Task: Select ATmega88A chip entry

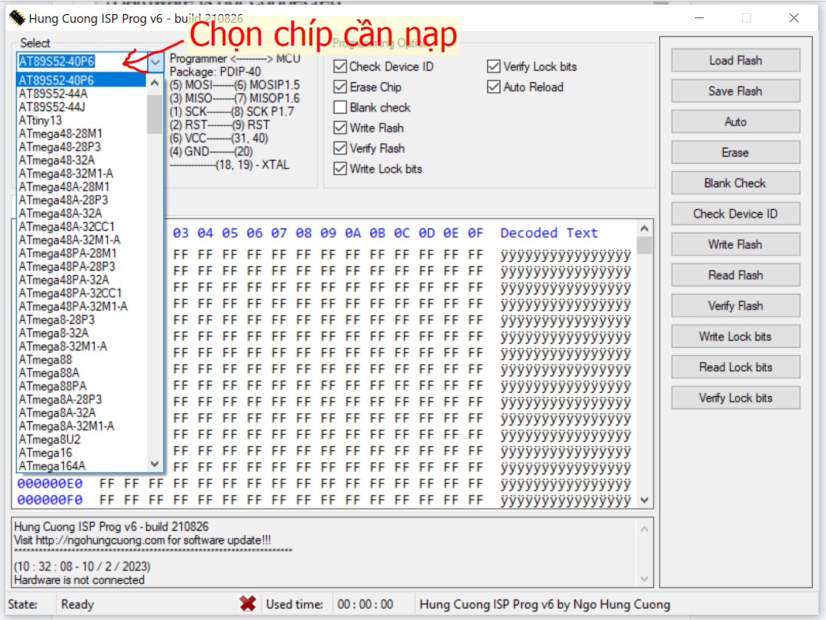Action: point(81,373)
